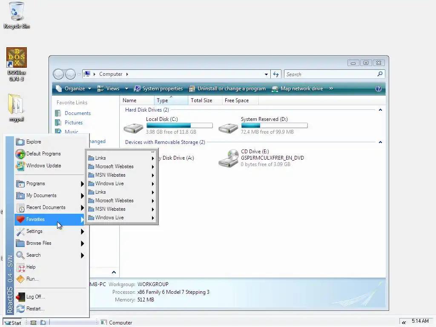This screenshot has height=327, width=436.
Task: Open the breadcrumb arrow after Computer
Action: tap(127, 74)
